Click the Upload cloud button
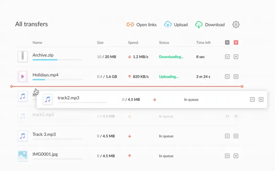 coord(176,25)
